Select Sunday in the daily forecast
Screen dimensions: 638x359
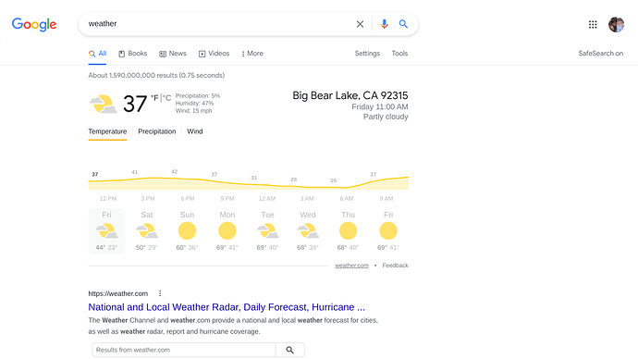tap(187, 230)
